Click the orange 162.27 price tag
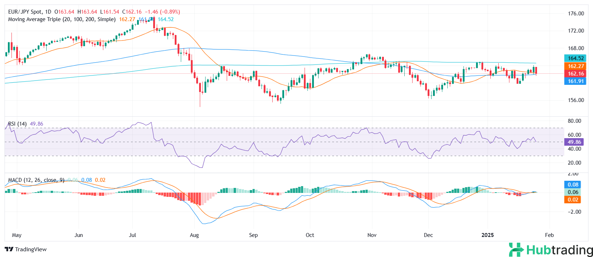 click(575, 66)
